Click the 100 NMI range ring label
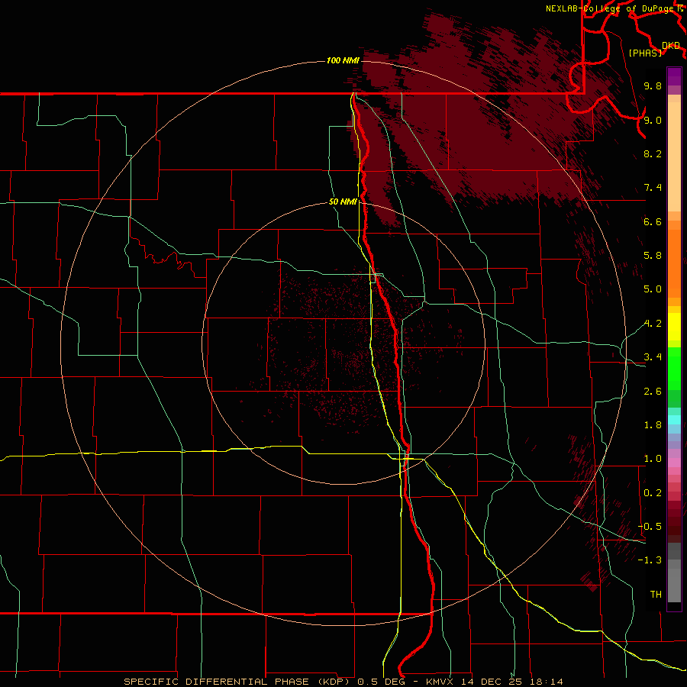This screenshot has height=687, width=687. 343,60
